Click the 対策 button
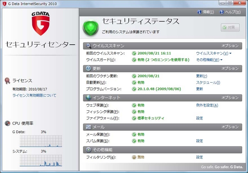The image size is (248, 173). (x=230, y=27)
